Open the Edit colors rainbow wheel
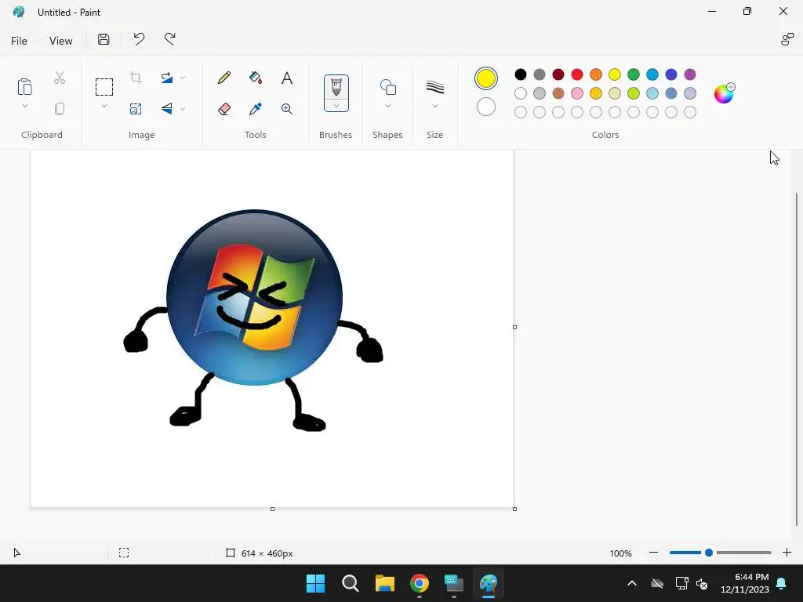The width and height of the screenshot is (803, 602). tap(724, 93)
